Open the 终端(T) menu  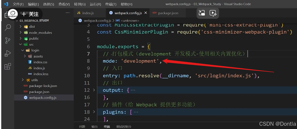(x=111, y=4)
